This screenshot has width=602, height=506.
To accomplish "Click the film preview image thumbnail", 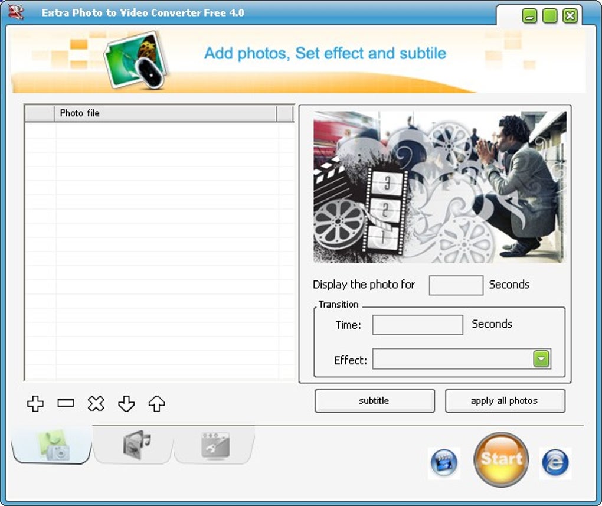I will (x=440, y=187).
